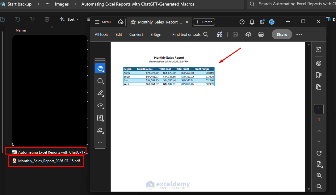Select the Add text box tool
The width and height of the screenshot is (336, 195).
[100, 118]
